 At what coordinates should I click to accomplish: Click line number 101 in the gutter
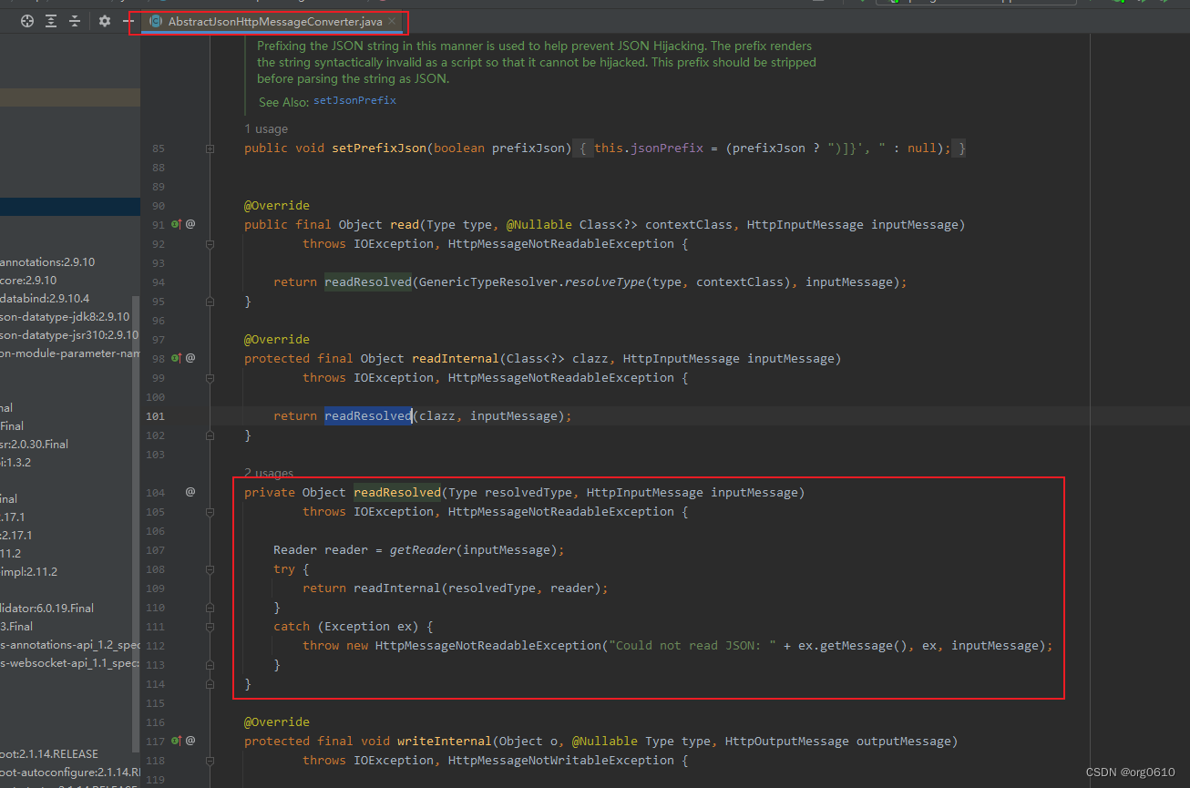point(156,416)
